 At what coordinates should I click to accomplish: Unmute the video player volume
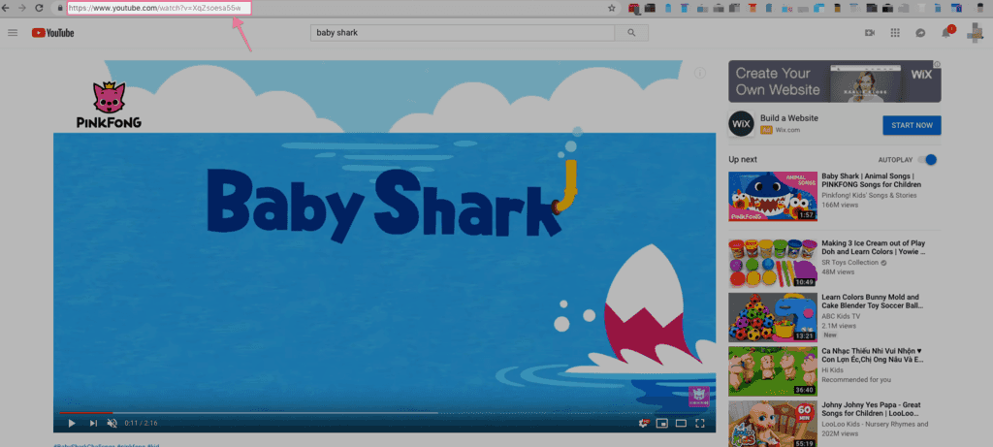(112, 423)
